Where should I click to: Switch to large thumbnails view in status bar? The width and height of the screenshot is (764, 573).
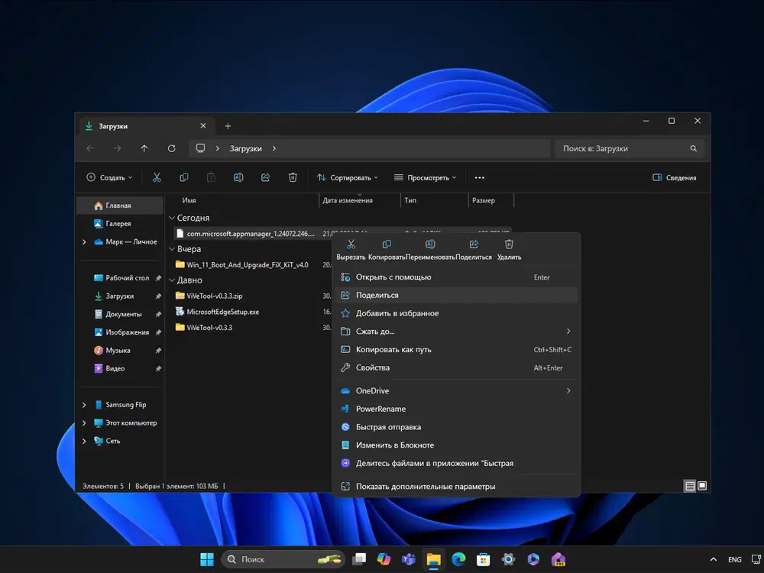click(x=702, y=486)
